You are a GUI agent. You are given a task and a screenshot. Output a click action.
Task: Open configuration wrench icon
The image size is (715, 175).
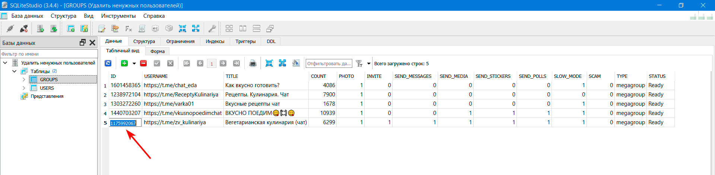point(212,29)
